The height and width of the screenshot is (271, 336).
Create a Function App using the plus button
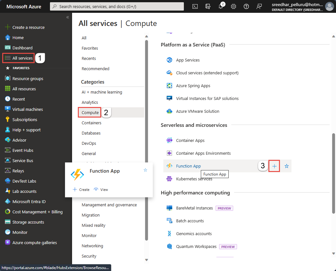pos(274,166)
